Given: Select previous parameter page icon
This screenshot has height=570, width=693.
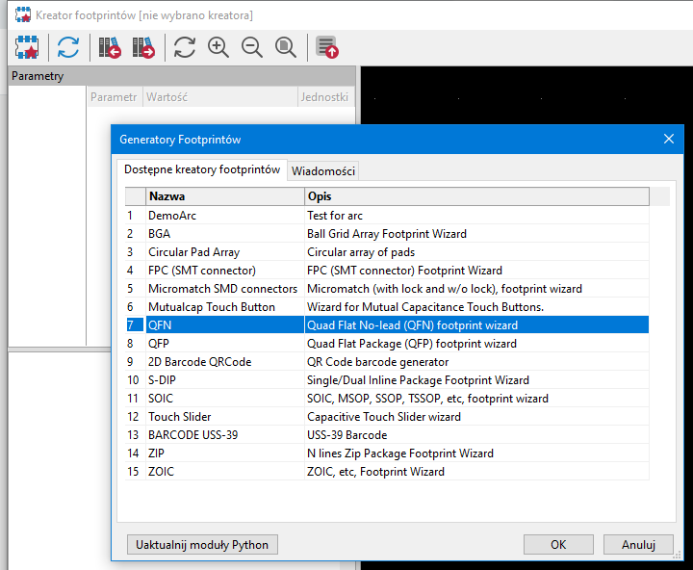Looking at the screenshot, I should [110, 47].
